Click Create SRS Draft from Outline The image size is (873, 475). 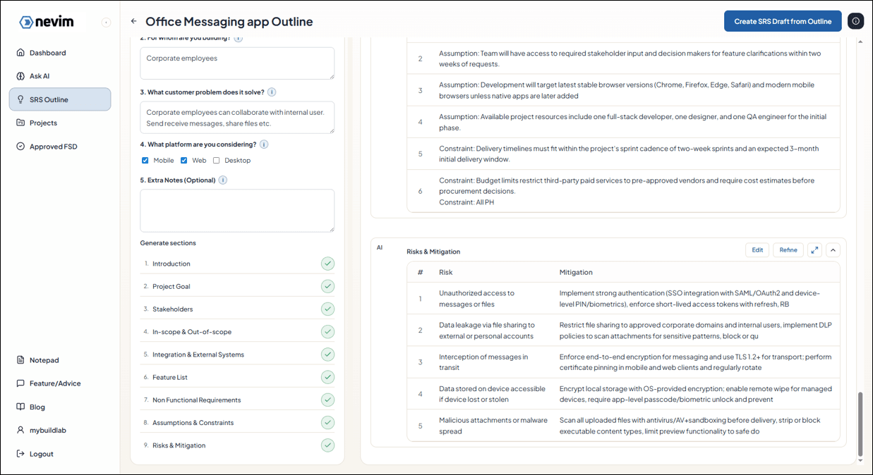783,21
